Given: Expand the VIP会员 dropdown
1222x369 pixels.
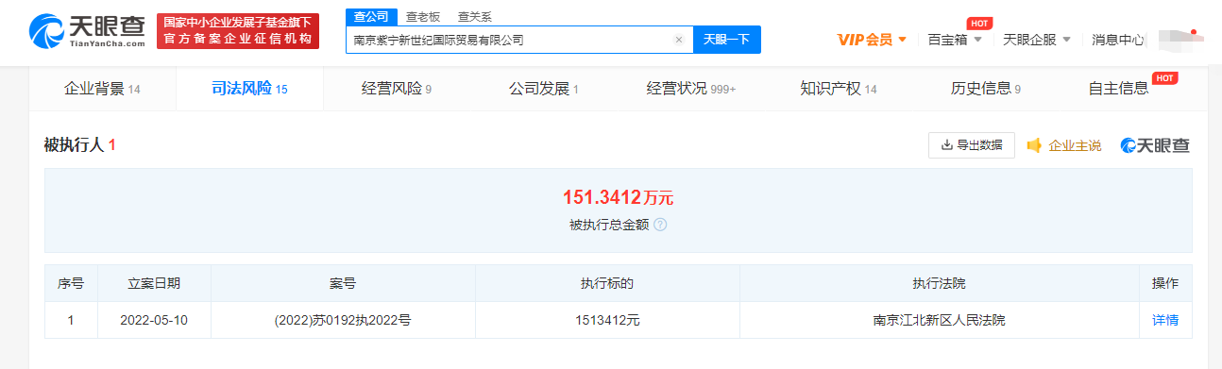Looking at the screenshot, I should coord(872,40).
